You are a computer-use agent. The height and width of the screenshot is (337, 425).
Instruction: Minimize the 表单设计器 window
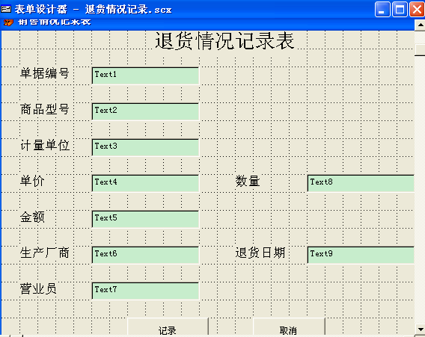click(382, 10)
